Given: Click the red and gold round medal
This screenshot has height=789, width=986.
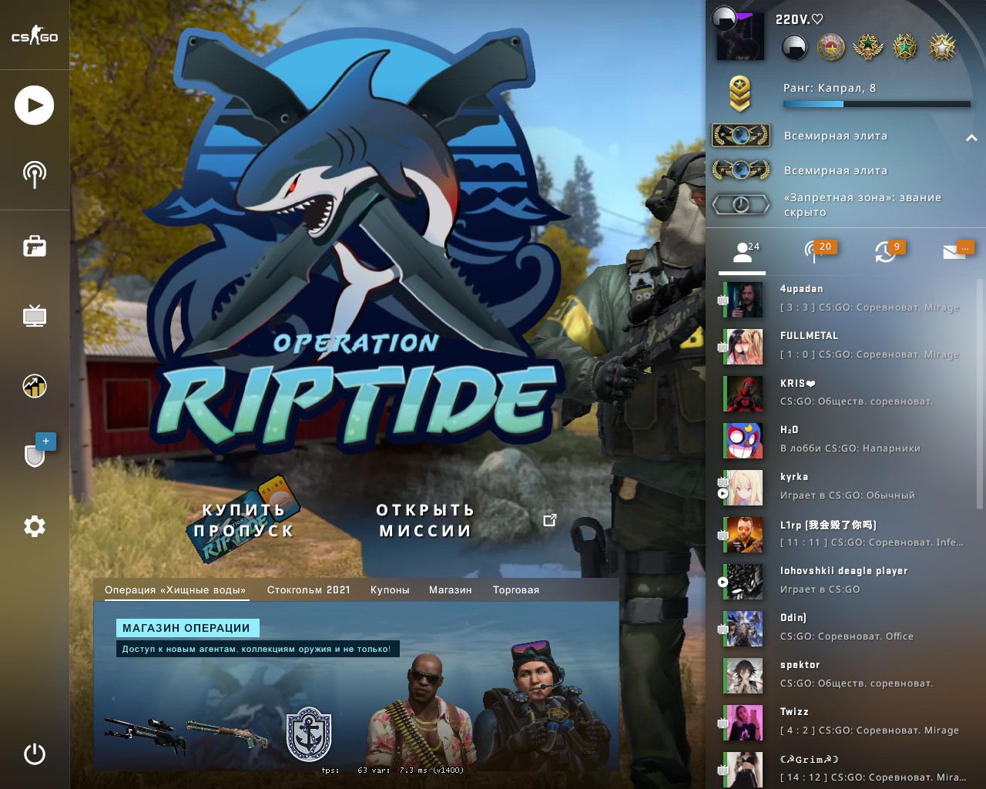Looking at the screenshot, I should pos(831,48).
